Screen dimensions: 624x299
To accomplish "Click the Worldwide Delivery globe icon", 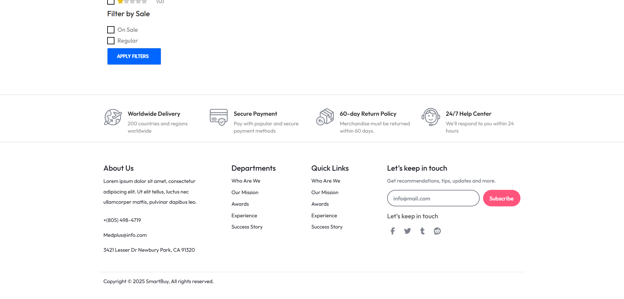I will pos(113,117).
